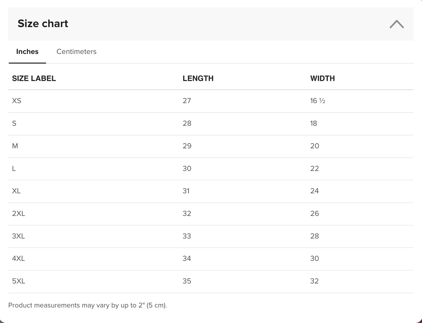Click the XS width value 16 ½
Screen dimensions: 422x323
point(317,101)
